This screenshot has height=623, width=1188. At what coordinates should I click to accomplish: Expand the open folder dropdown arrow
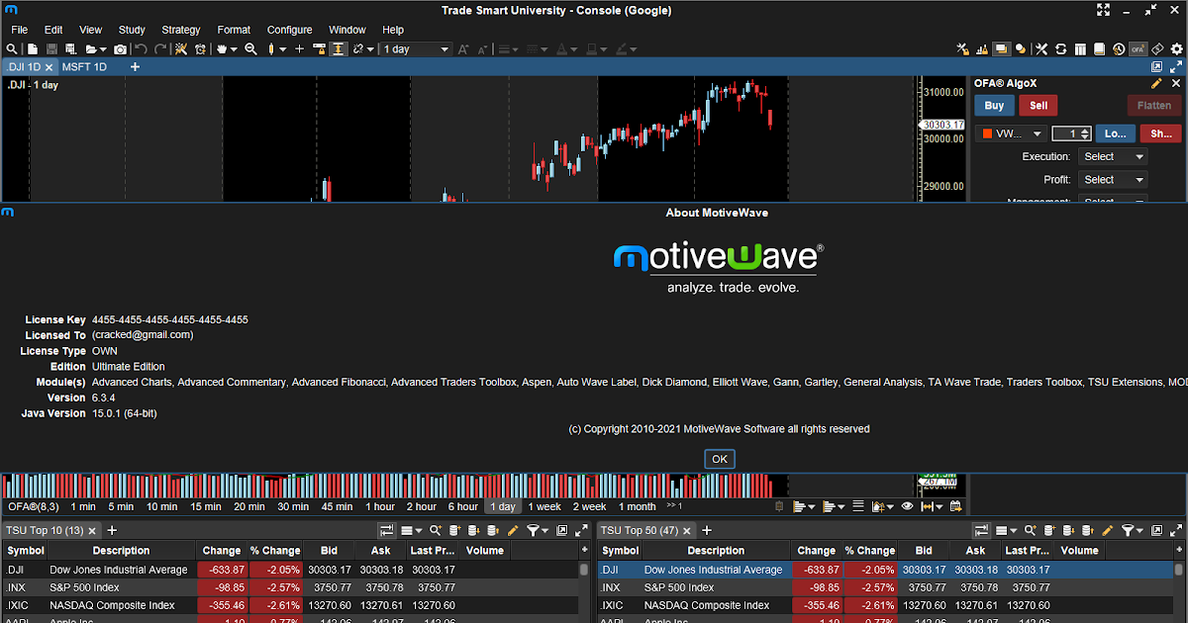pyautogui.click(x=102, y=48)
